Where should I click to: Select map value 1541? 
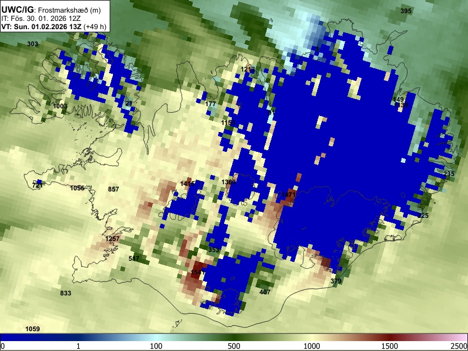tap(198, 272)
